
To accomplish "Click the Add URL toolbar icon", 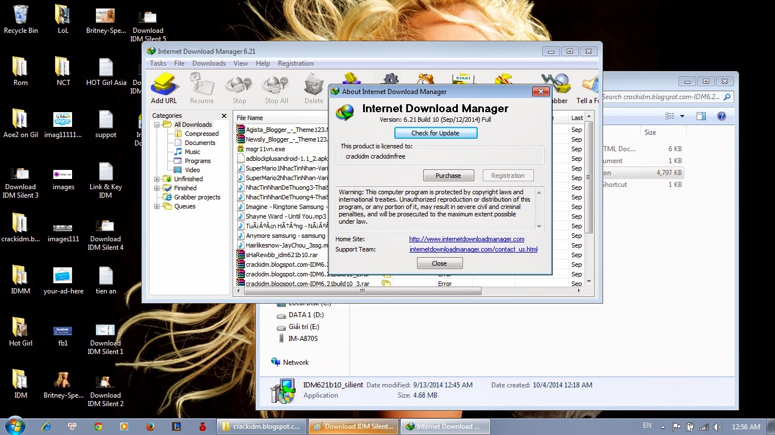I will coord(164,89).
